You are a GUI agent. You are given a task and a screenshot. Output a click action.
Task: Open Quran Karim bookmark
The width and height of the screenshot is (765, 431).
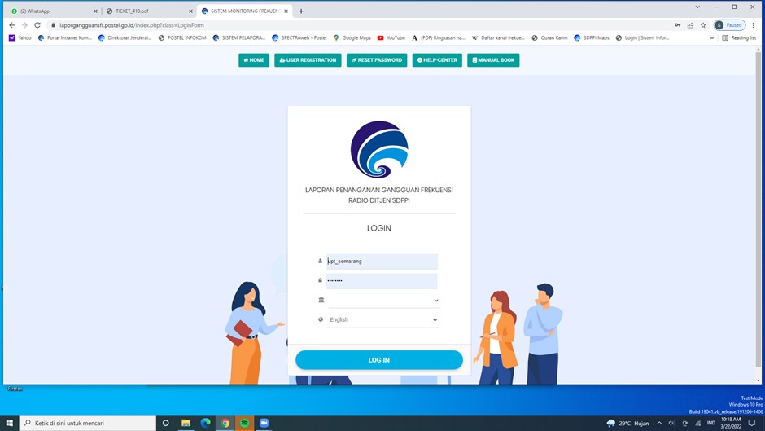[x=549, y=37]
